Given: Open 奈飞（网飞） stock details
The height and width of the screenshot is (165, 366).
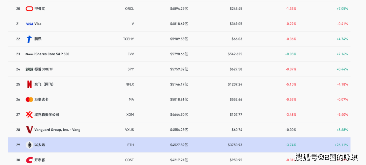Looking at the screenshot, I should (44, 85).
